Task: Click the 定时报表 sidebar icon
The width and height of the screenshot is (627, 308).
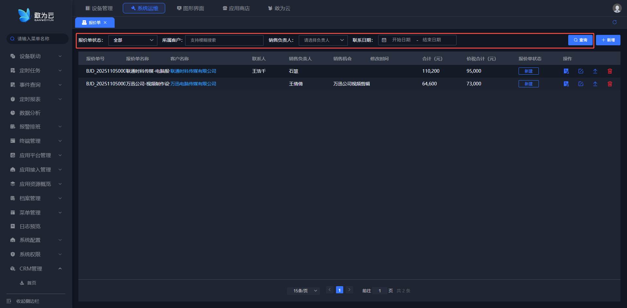Action: [x=13, y=99]
